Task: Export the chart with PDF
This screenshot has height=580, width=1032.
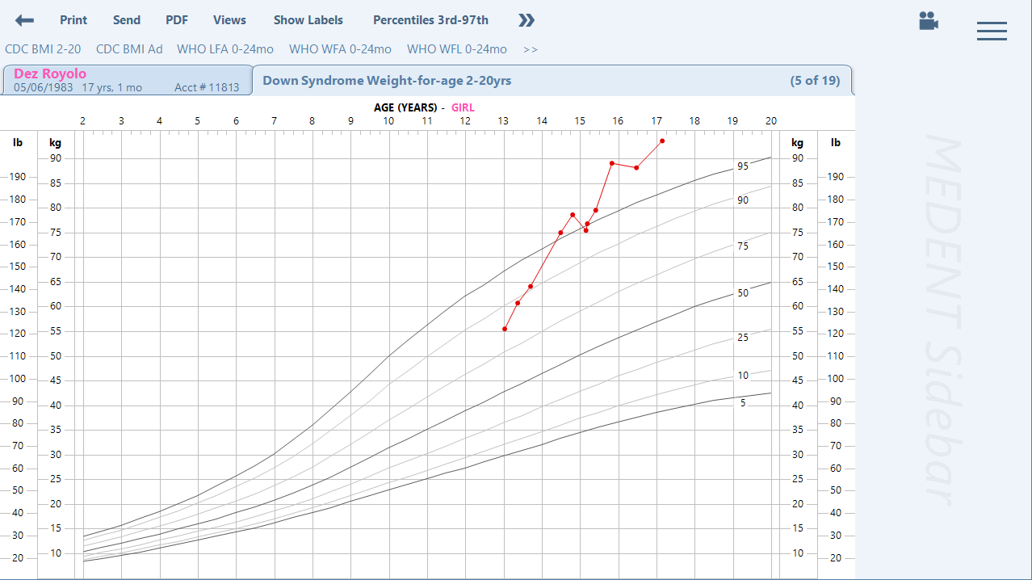Action: [176, 19]
